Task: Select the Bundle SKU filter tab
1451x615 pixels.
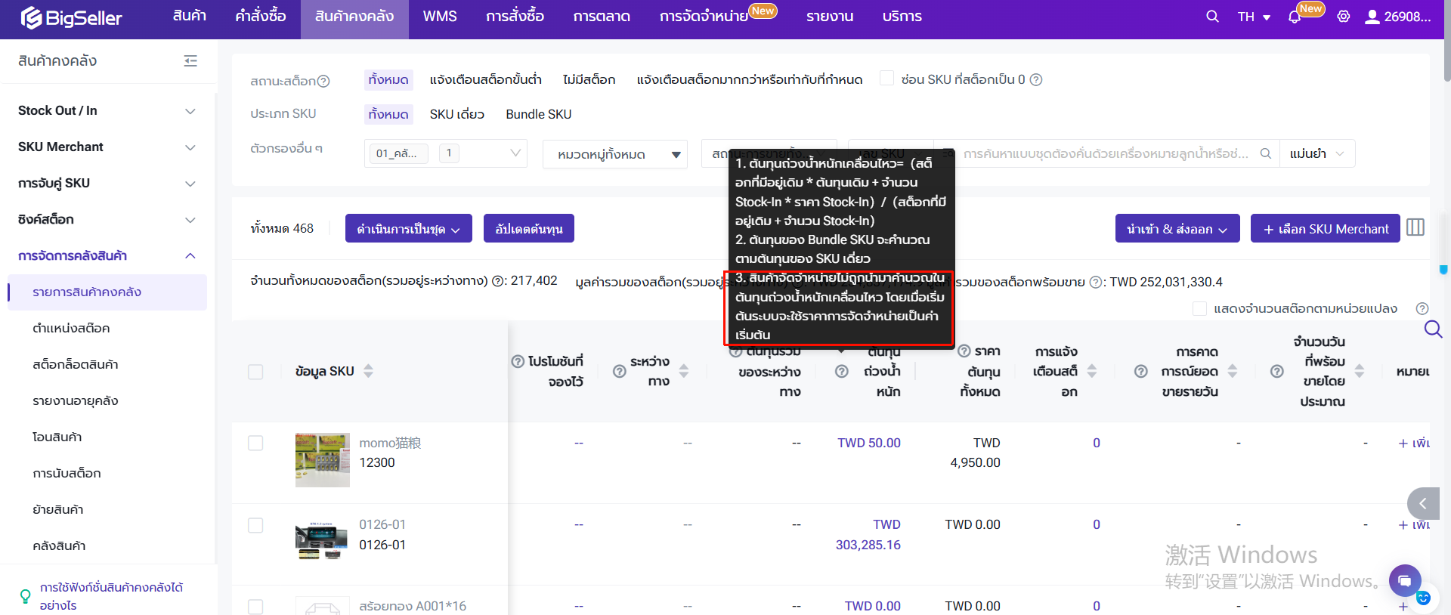Action: tap(538, 114)
